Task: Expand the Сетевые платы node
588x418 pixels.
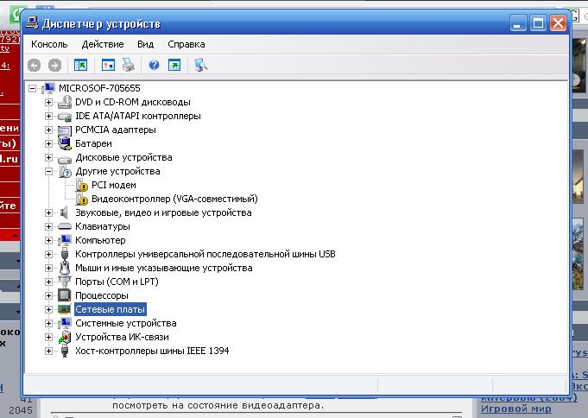Action: pos(48,309)
